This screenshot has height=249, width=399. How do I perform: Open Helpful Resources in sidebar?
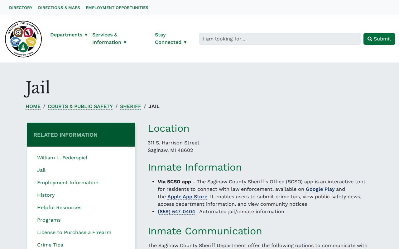click(x=59, y=208)
